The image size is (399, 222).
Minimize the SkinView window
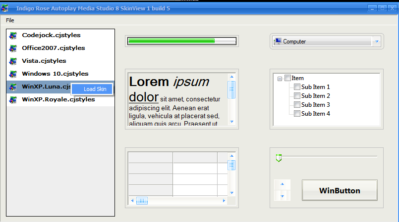click(372, 8)
